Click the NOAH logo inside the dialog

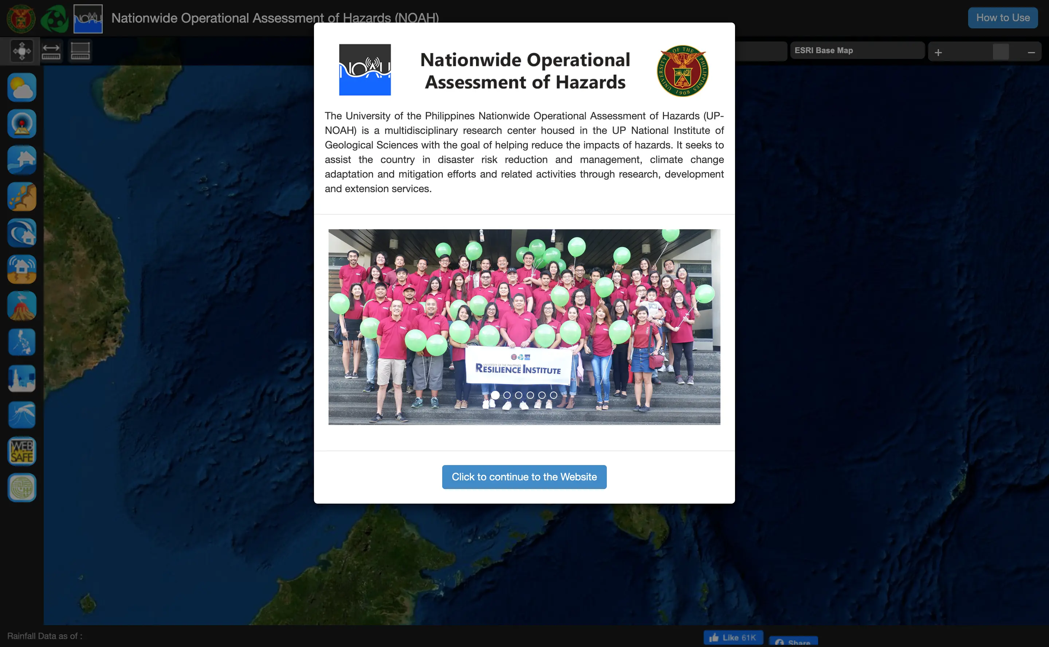click(x=365, y=70)
